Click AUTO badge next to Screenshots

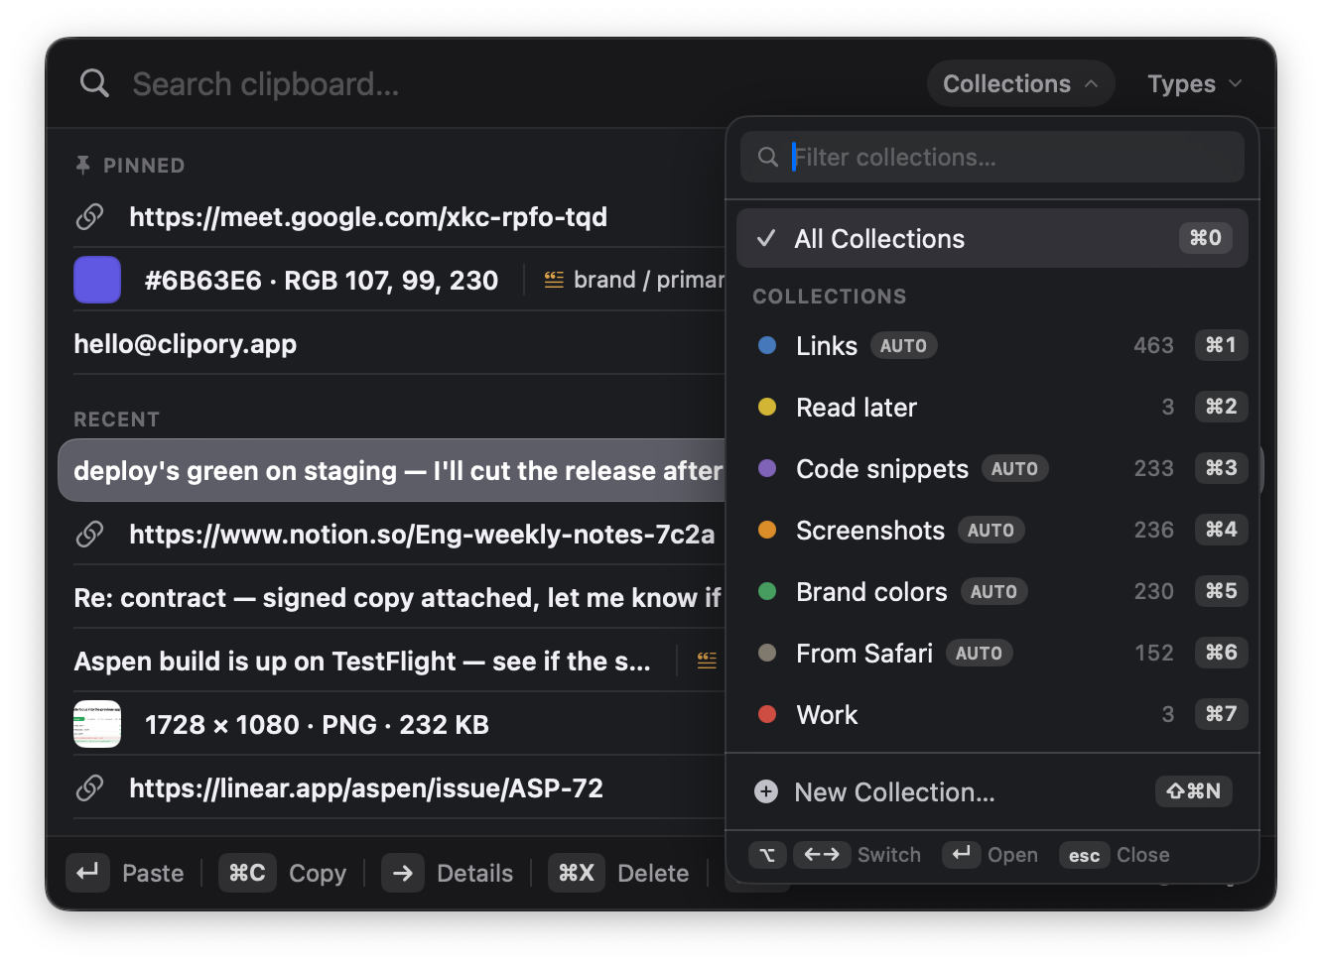[x=991, y=531]
